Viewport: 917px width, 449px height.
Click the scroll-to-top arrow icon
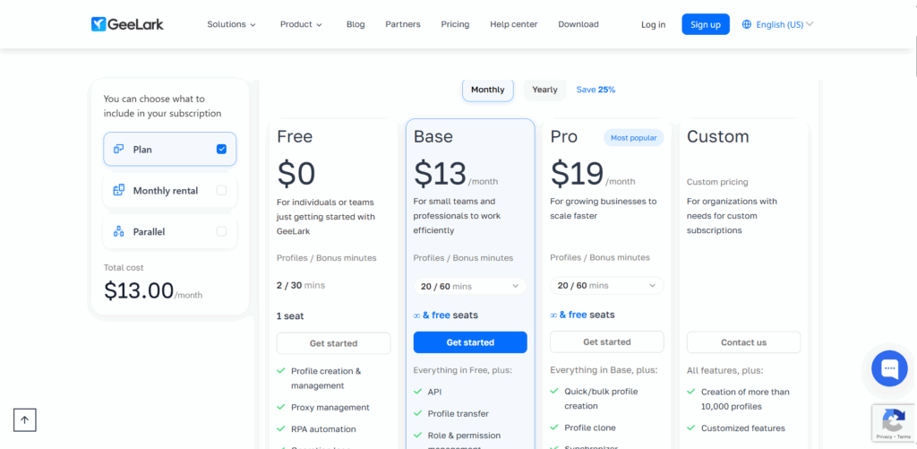[25, 419]
